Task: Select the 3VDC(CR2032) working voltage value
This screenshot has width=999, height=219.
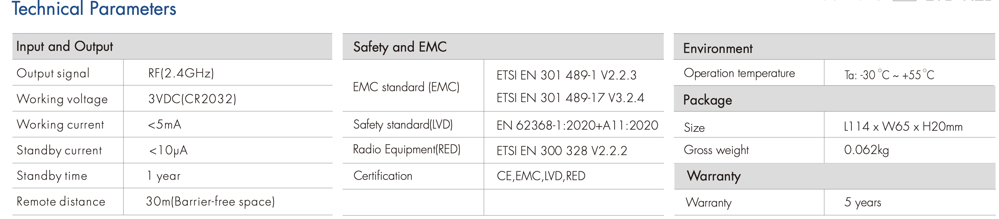Action: coord(192,99)
